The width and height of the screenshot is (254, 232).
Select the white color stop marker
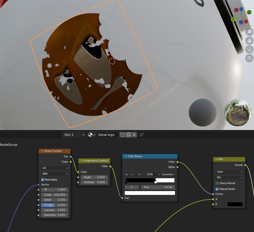coord(156,182)
